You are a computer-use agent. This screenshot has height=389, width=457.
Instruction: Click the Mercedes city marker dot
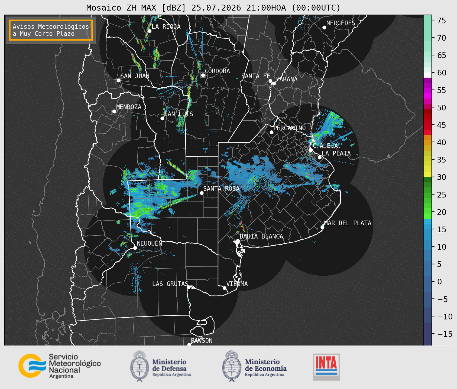click(324, 28)
